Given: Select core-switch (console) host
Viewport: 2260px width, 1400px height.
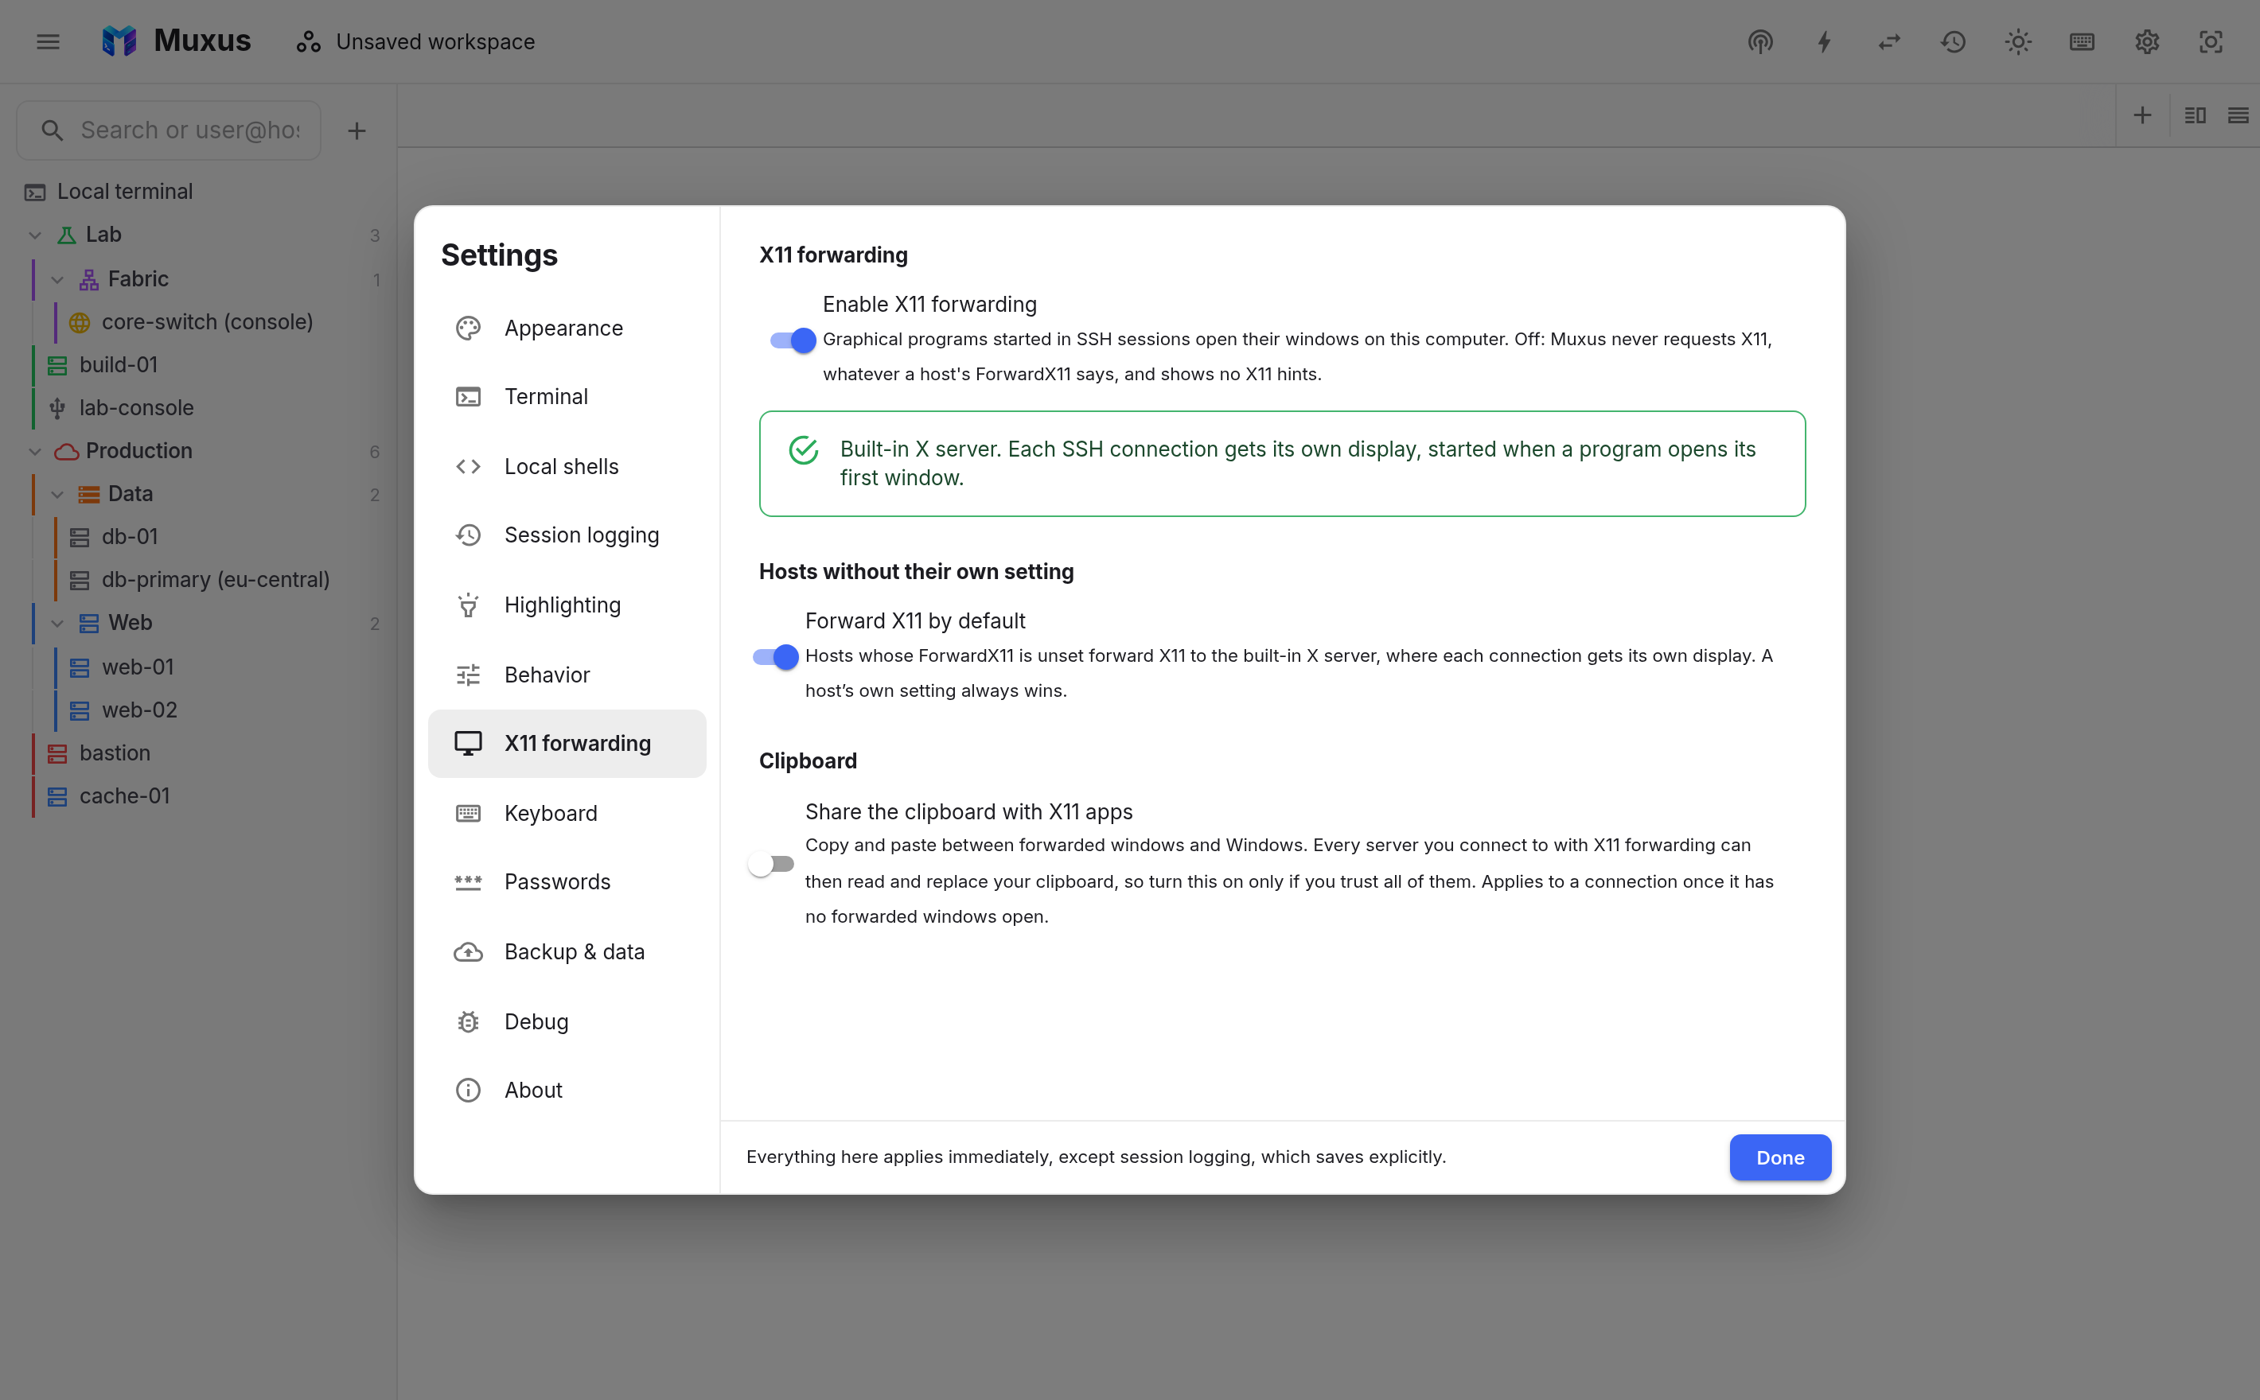Looking at the screenshot, I should [x=208, y=321].
